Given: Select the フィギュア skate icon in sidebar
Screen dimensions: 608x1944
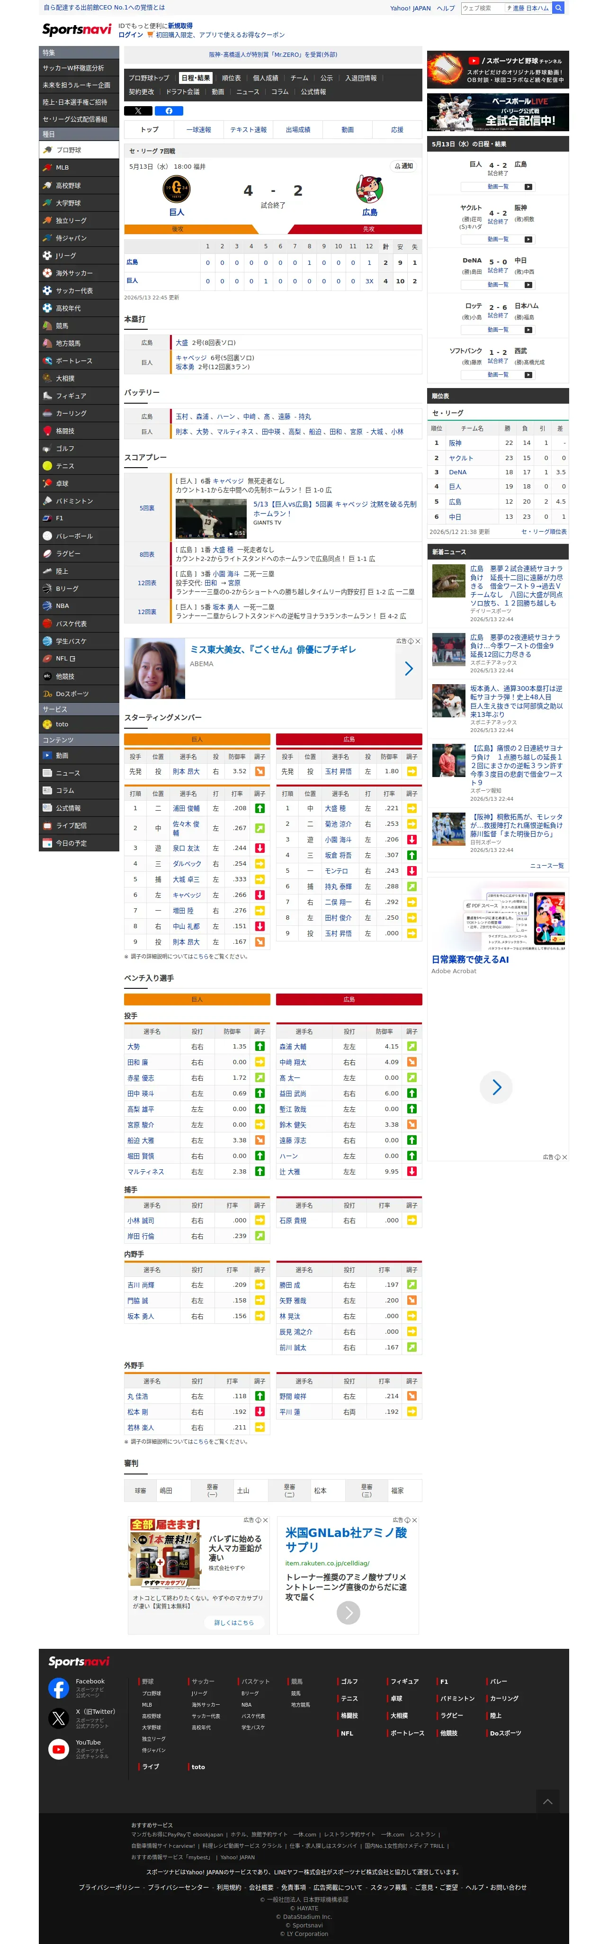Looking at the screenshot, I should 47,396.
